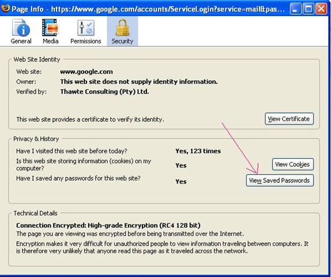This screenshot has width=331, height=277.
Task: Minimize the Page Info window
Action: [295, 9]
